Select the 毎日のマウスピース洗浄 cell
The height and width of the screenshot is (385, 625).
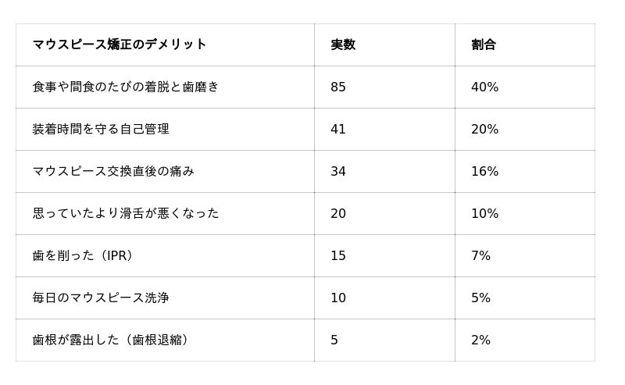point(101,298)
